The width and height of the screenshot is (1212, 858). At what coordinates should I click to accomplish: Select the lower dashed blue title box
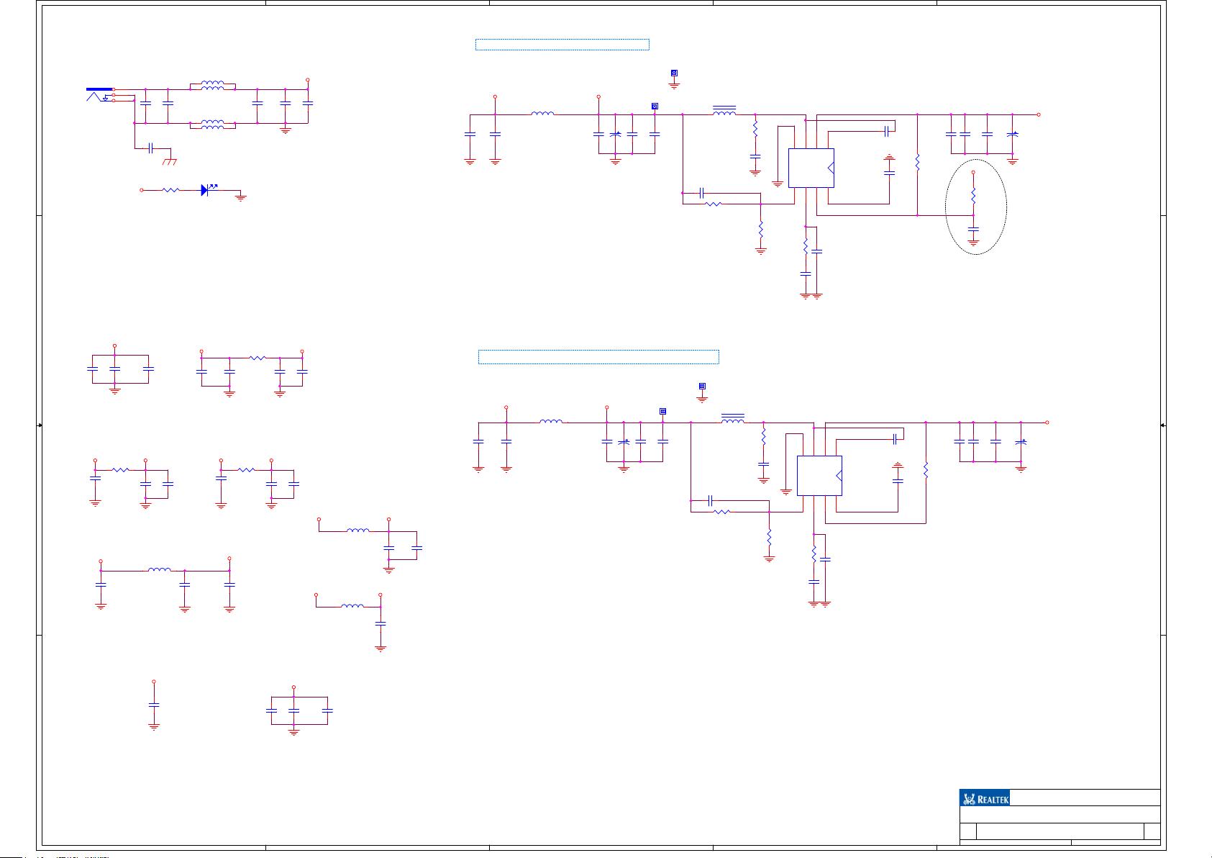(598, 357)
